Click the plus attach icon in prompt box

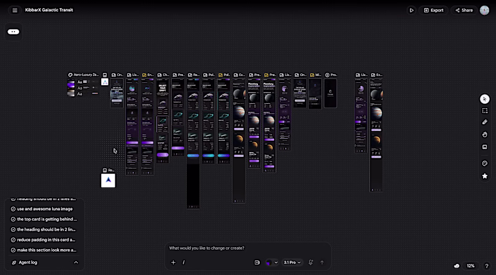173,263
